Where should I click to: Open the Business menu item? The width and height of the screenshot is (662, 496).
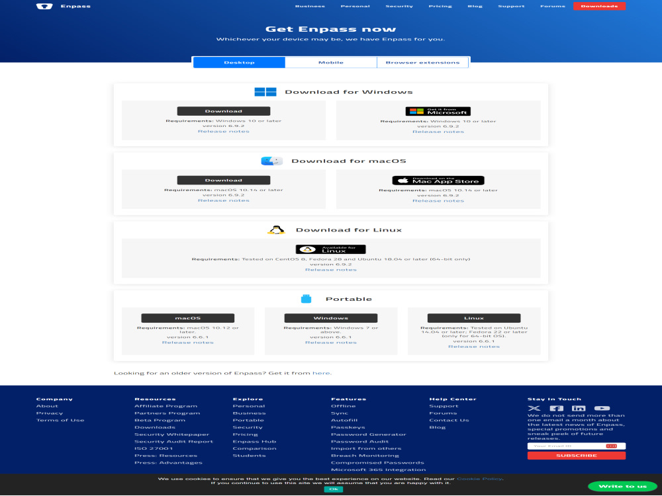(310, 7)
